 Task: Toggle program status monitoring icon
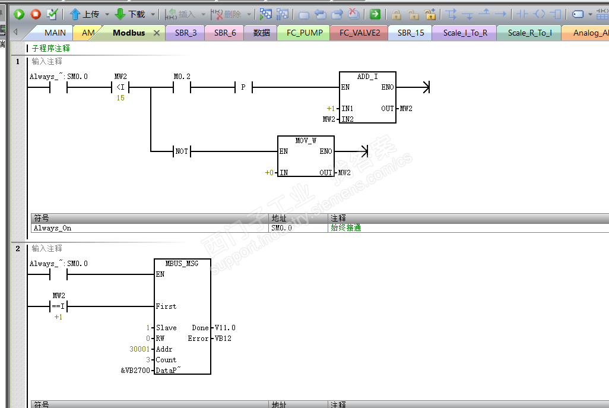coord(266,14)
